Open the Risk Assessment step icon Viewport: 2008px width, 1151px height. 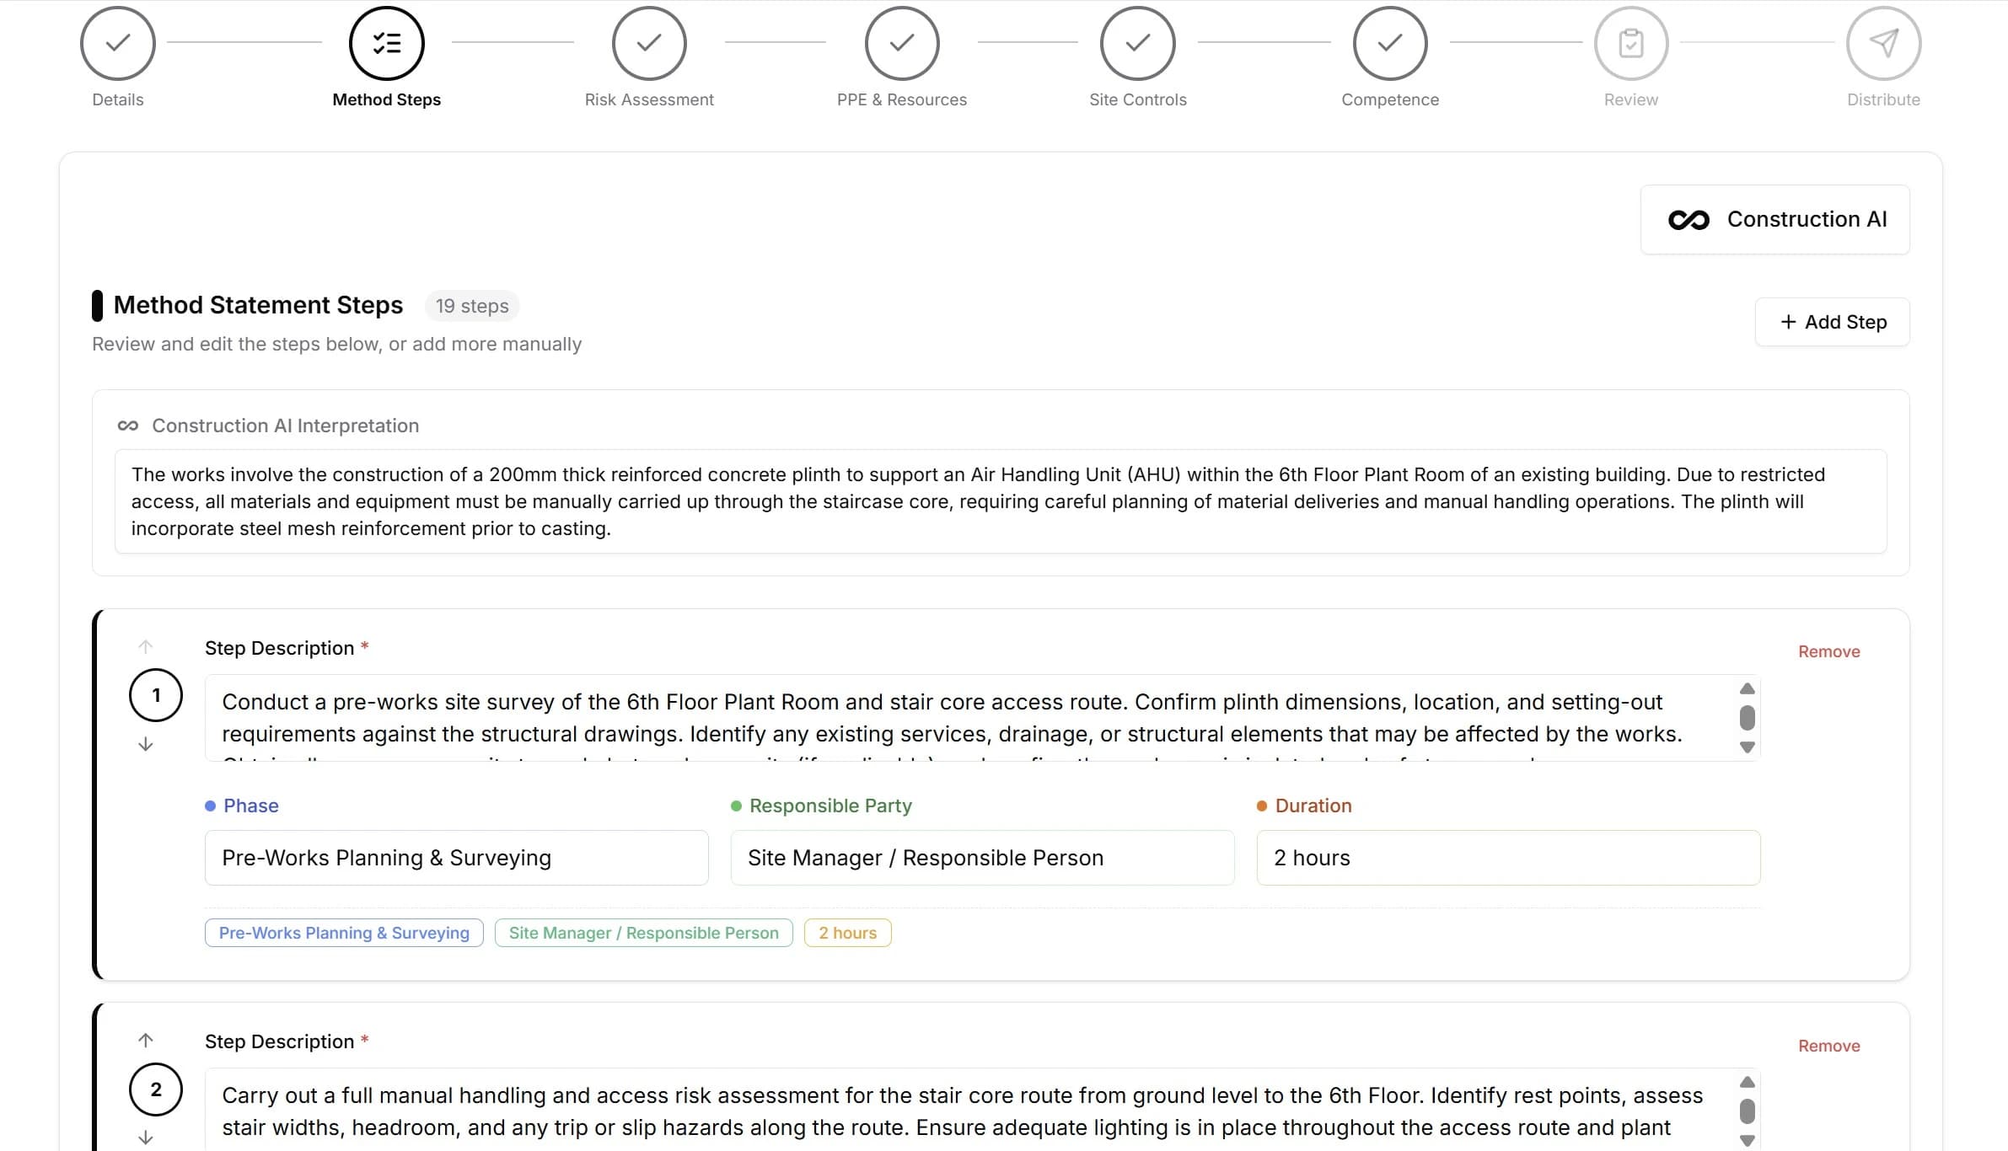click(x=649, y=43)
